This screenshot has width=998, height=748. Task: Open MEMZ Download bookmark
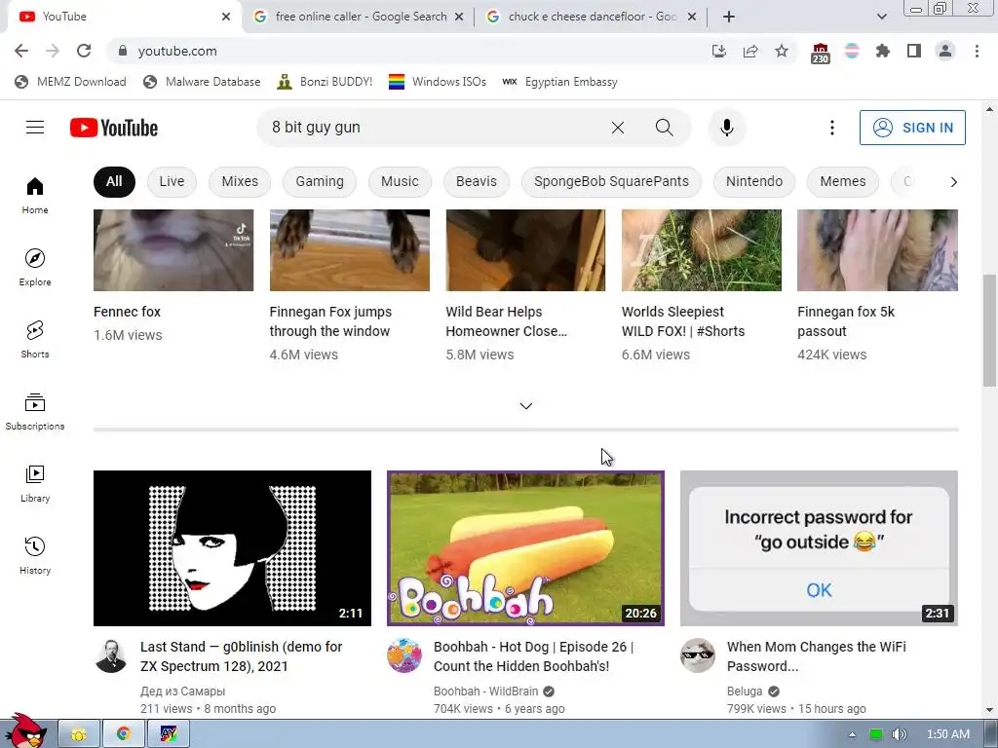click(x=70, y=82)
